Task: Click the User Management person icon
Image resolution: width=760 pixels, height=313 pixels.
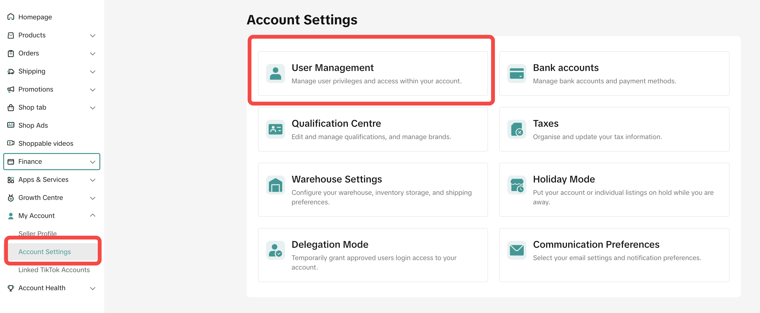Action: [x=275, y=73]
